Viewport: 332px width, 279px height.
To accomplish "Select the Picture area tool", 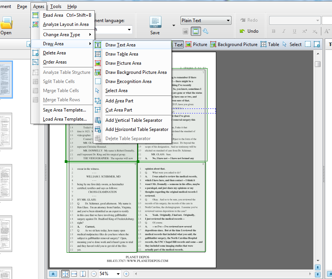I will click(x=196, y=45).
